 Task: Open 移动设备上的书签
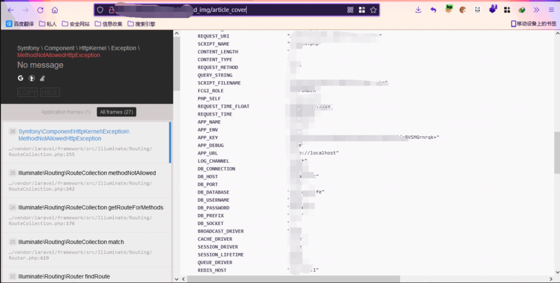[534, 24]
